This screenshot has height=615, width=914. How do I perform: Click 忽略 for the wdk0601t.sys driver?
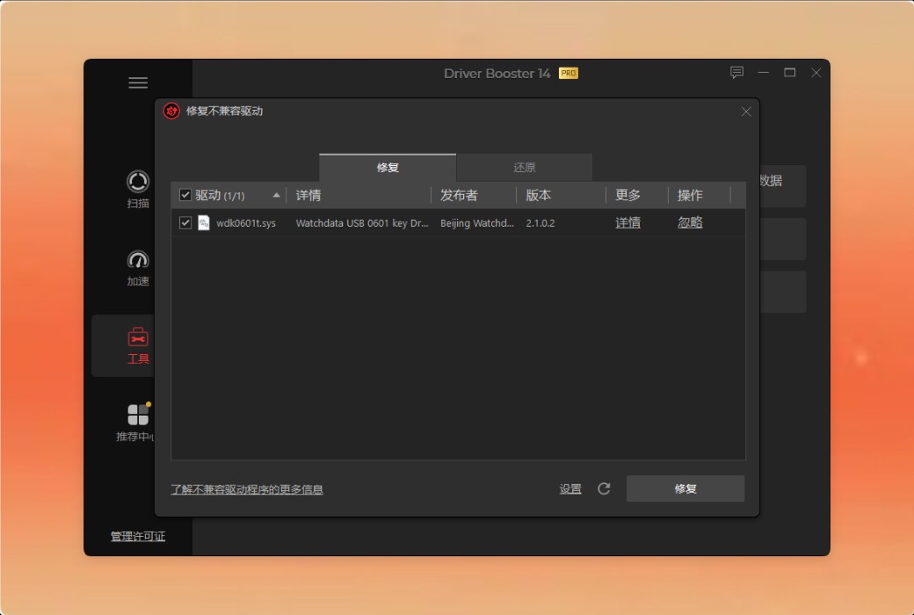690,222
